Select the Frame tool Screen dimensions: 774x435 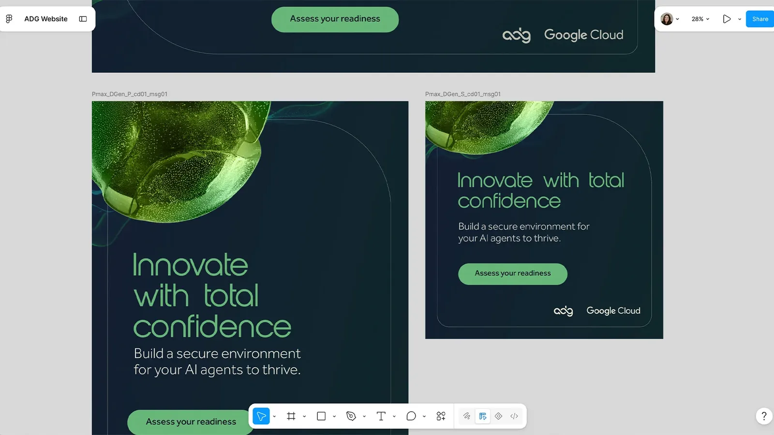click(291, 416)
